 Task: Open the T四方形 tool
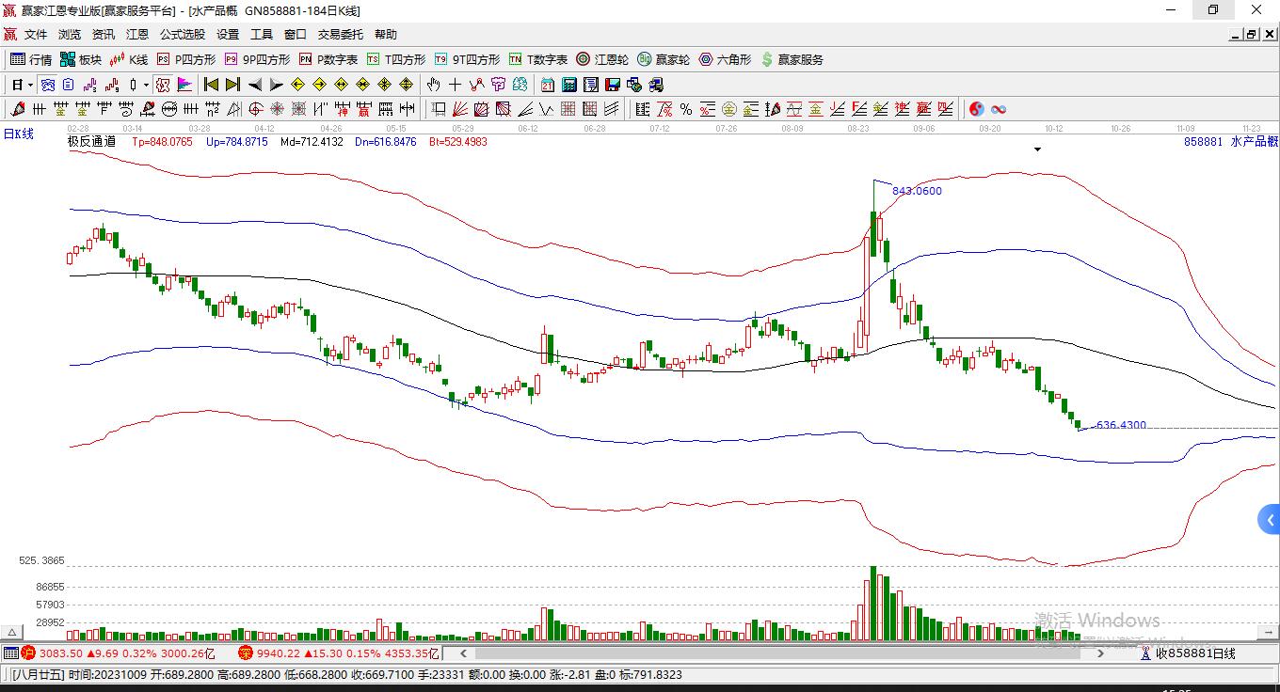pos(396,59)
